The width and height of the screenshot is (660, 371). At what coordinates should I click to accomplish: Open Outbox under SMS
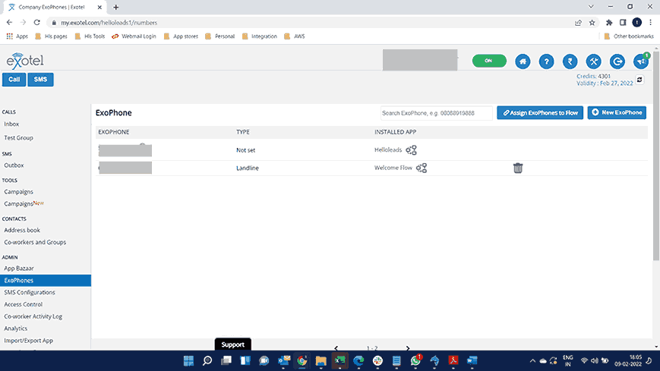[x=14, y=165]
